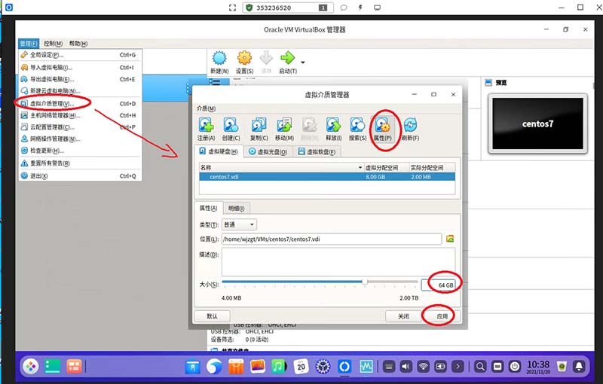Click the disk size slider handle

pyautogui.click(x=364, y=282)
